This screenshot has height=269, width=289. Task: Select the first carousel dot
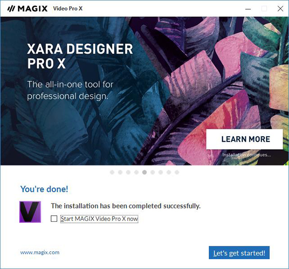(112, 172)
